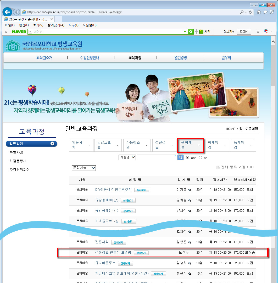Click the address bar search magnifier icon

tap(242, 12)
